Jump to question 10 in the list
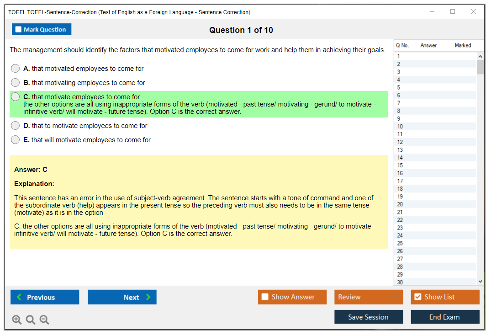The image size is (491, 336). click(400, 127)
